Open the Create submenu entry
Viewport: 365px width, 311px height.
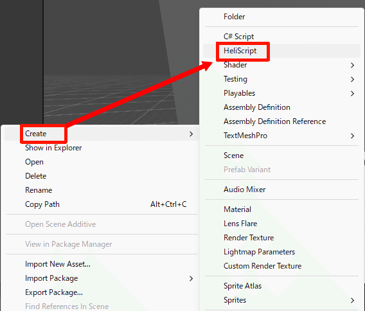102,134
